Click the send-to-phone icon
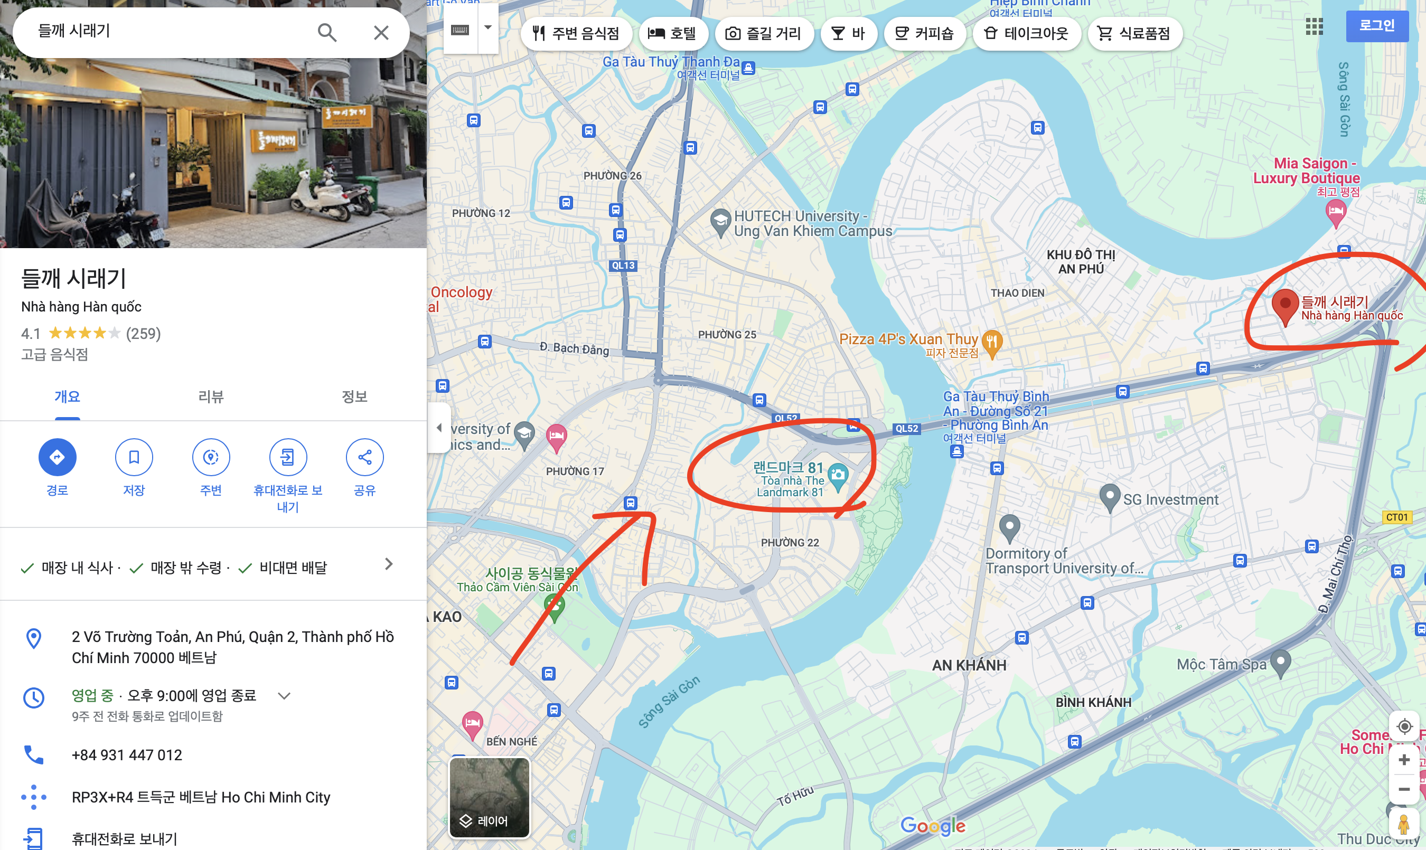This screenshot has height=850, width=1426. coord(288,457)
